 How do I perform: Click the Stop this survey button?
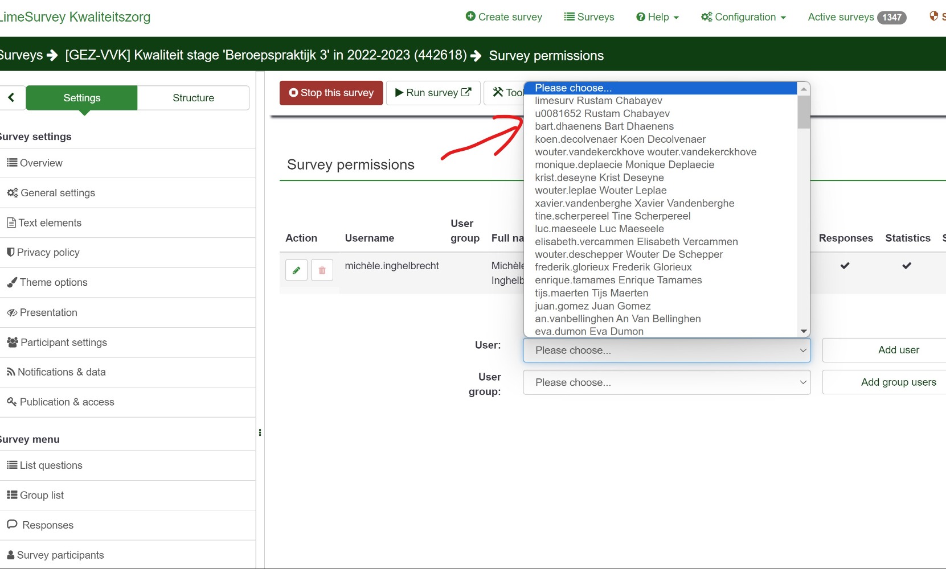click(x=331, y=93)
